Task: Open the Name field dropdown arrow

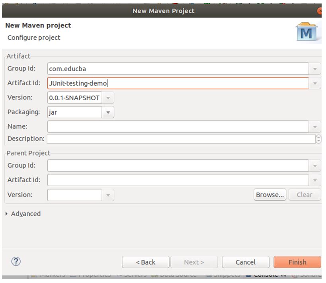Action: [x=315, y=127]
